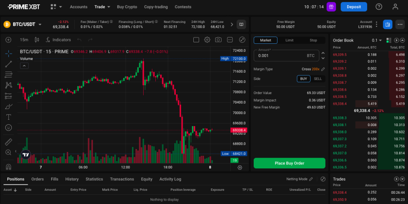Open the candlestick chart type icon

coord(37,40)
